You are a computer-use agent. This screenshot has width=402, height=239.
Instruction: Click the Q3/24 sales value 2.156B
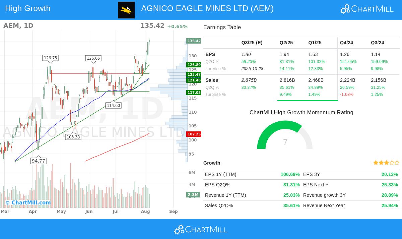379,80
